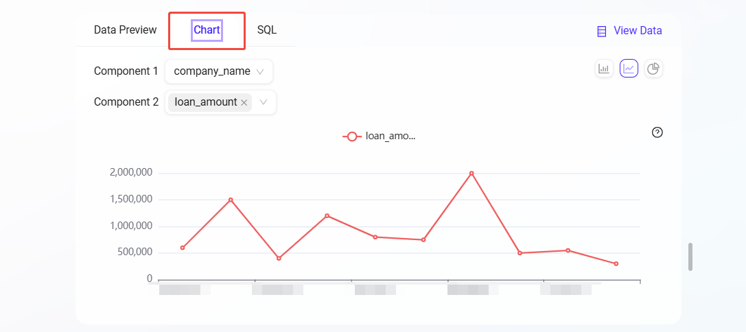Switch to the Data Preview tab
Image resolution: width=746 pixels, height=332 pixels.
pos(125,30)
